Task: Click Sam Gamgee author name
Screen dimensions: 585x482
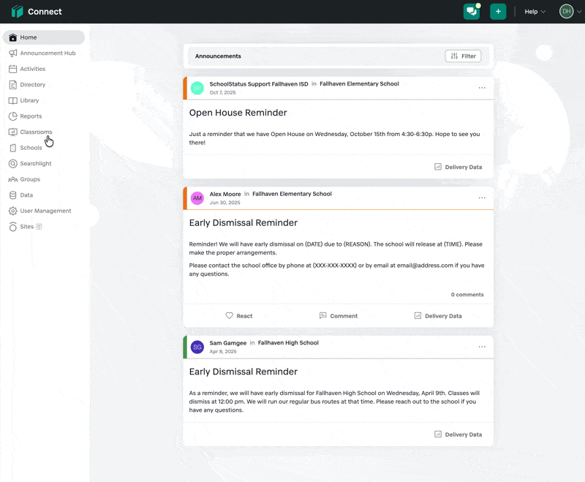Action: [228, 343]
